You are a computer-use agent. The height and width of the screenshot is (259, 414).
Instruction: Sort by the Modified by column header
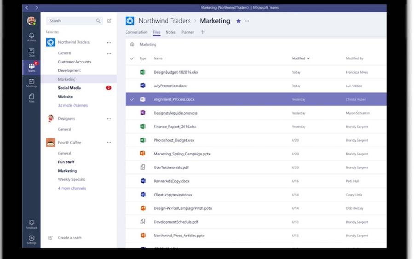coord(355,58)
